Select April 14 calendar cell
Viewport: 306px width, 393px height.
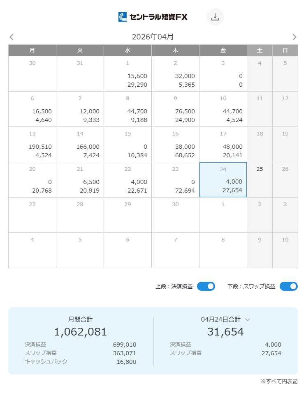80,145
